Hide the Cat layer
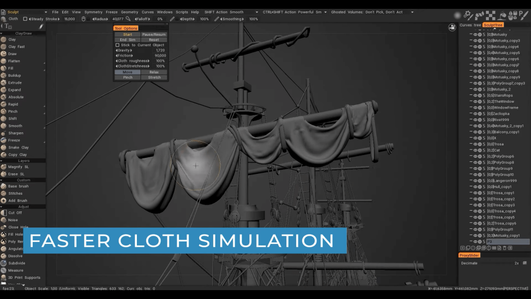 tap(475, 150)
